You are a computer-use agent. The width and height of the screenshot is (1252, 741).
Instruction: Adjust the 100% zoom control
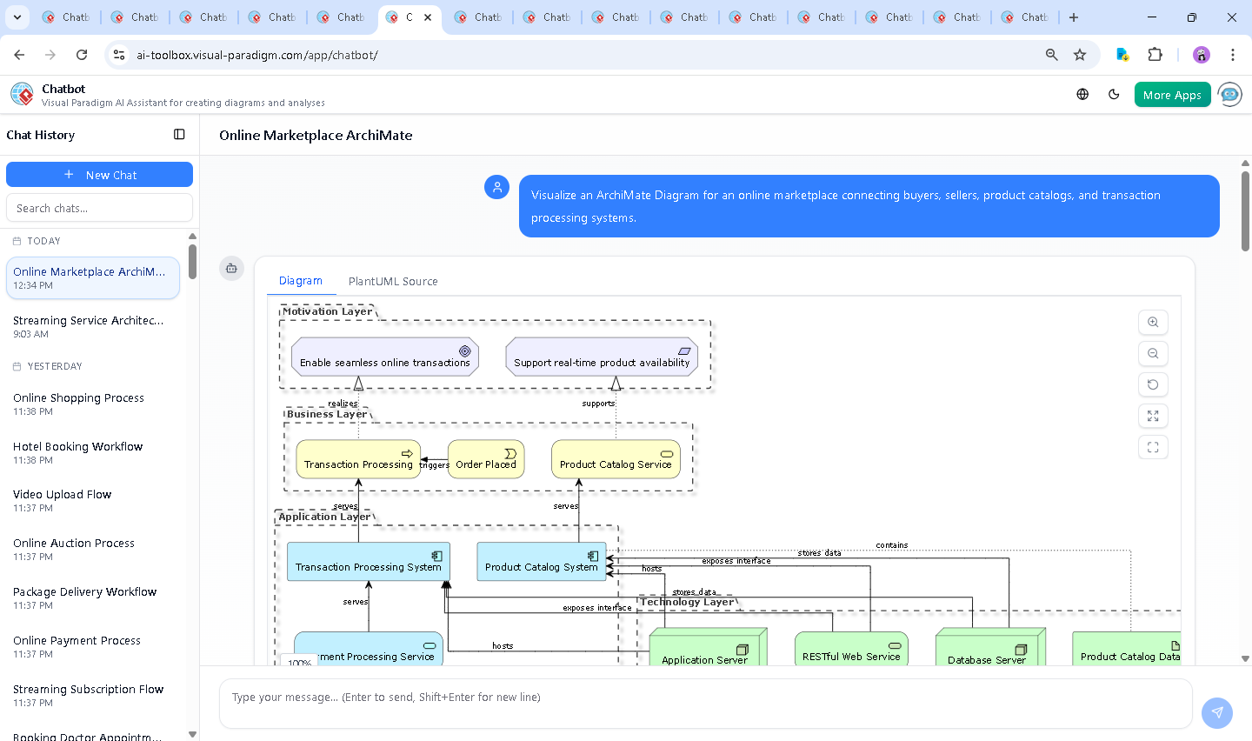pyautogui.click(x=297, y=662)
